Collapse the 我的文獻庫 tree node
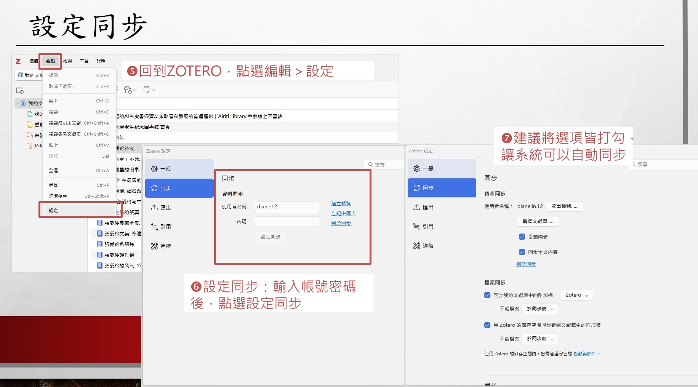Image resolution: width=698 pixels, height=387 pixels. [18, 103]
